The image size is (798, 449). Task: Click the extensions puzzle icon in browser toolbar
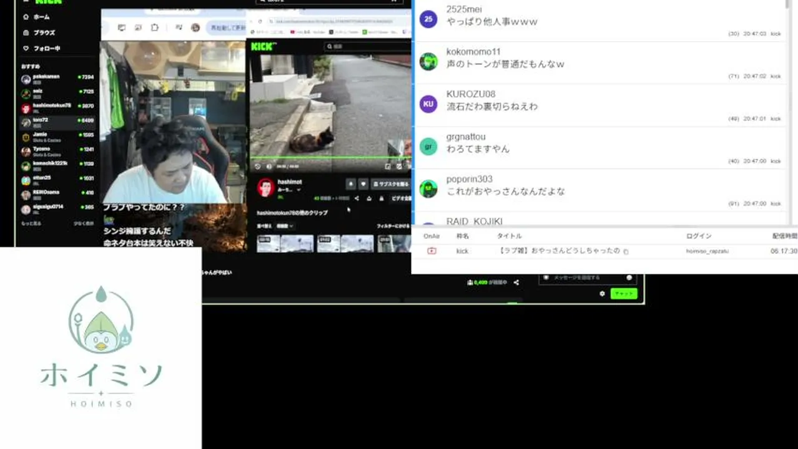[154, 27]
